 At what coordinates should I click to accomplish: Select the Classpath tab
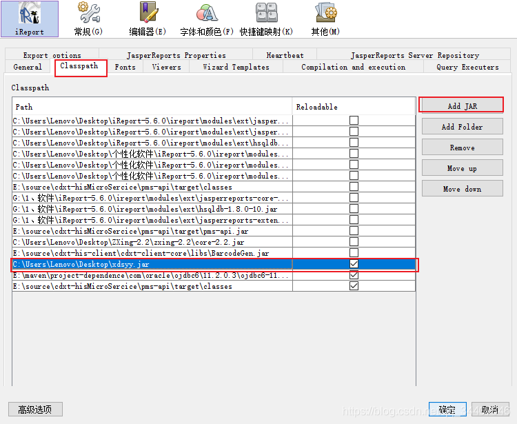[x=79, y=67]
